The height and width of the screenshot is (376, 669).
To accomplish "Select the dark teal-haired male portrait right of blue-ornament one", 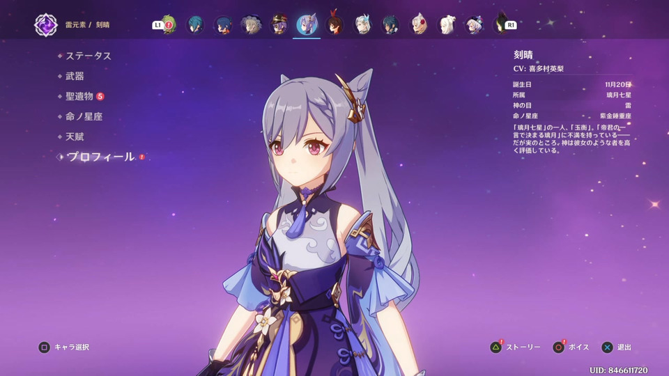I will 390,25.
